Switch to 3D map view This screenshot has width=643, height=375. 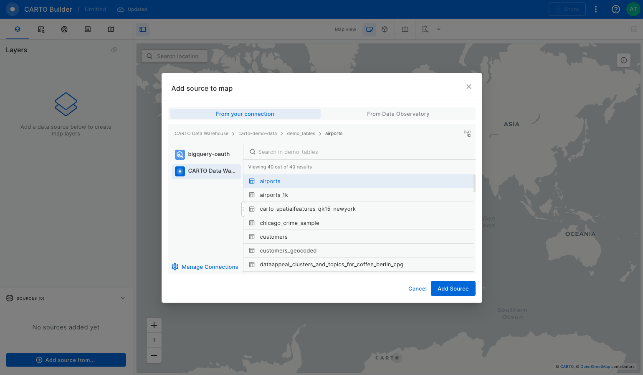coord(385,29)
